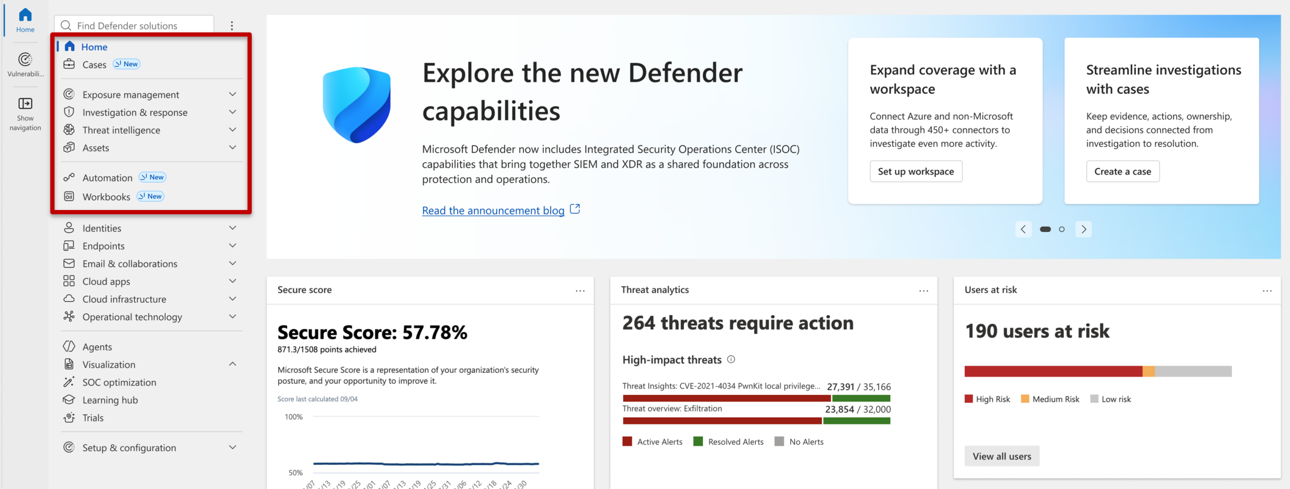This screenshot has height=489, width=1290.
Task: Click the Create a case button
Action: [x=1123, y=171]
